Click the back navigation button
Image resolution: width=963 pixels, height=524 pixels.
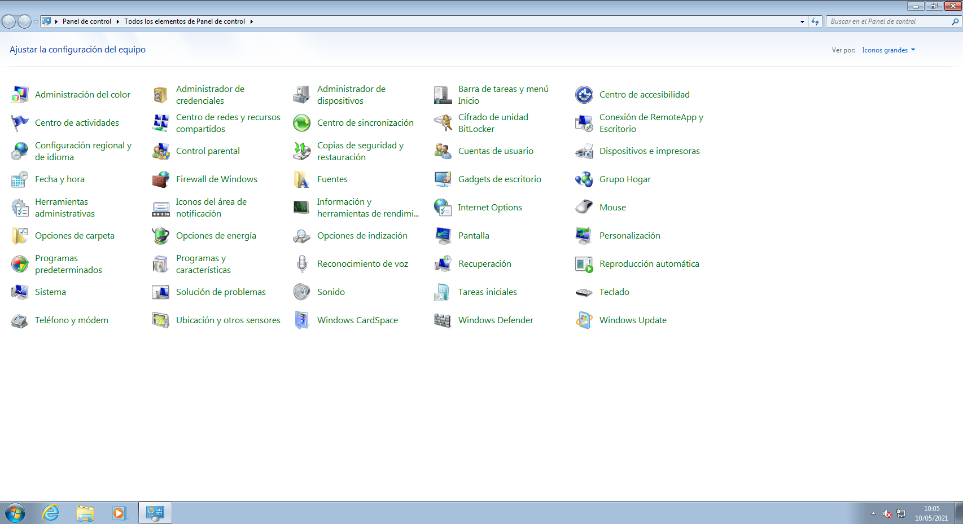click(9, 21)
